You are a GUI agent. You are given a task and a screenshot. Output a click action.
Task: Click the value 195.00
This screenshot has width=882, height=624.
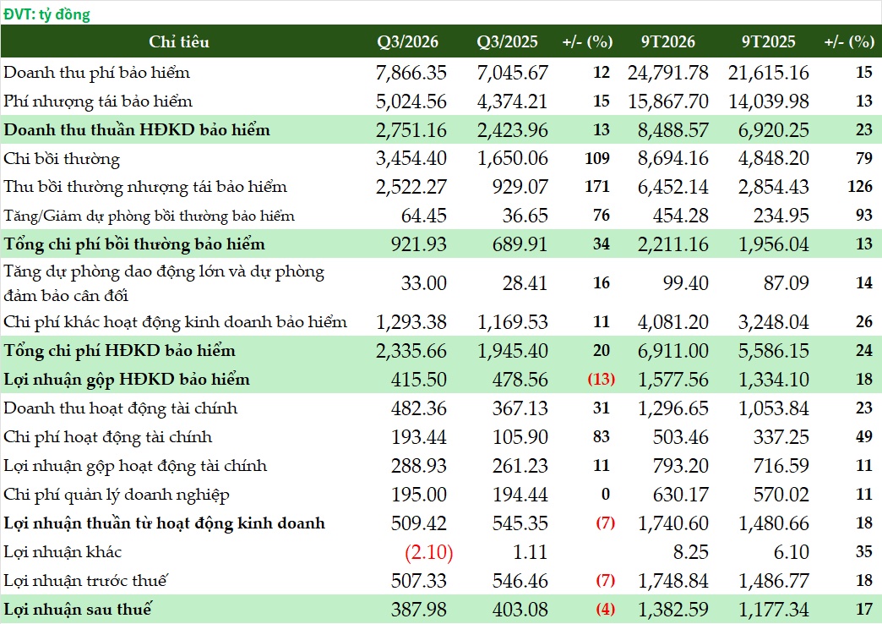tap(418, 495)
